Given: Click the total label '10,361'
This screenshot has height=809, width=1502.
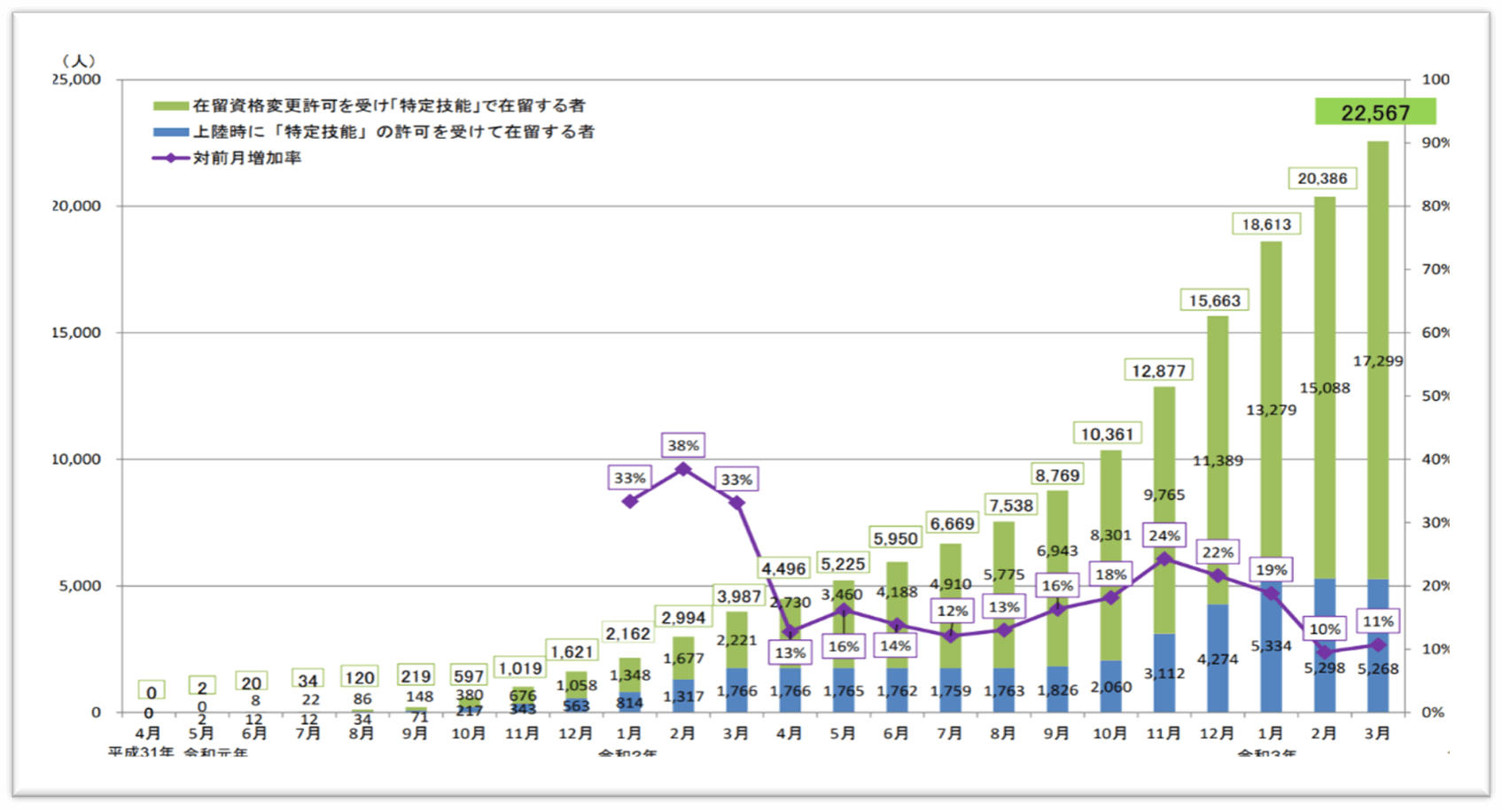Looking at the screenshot, I should (1107, 435).
